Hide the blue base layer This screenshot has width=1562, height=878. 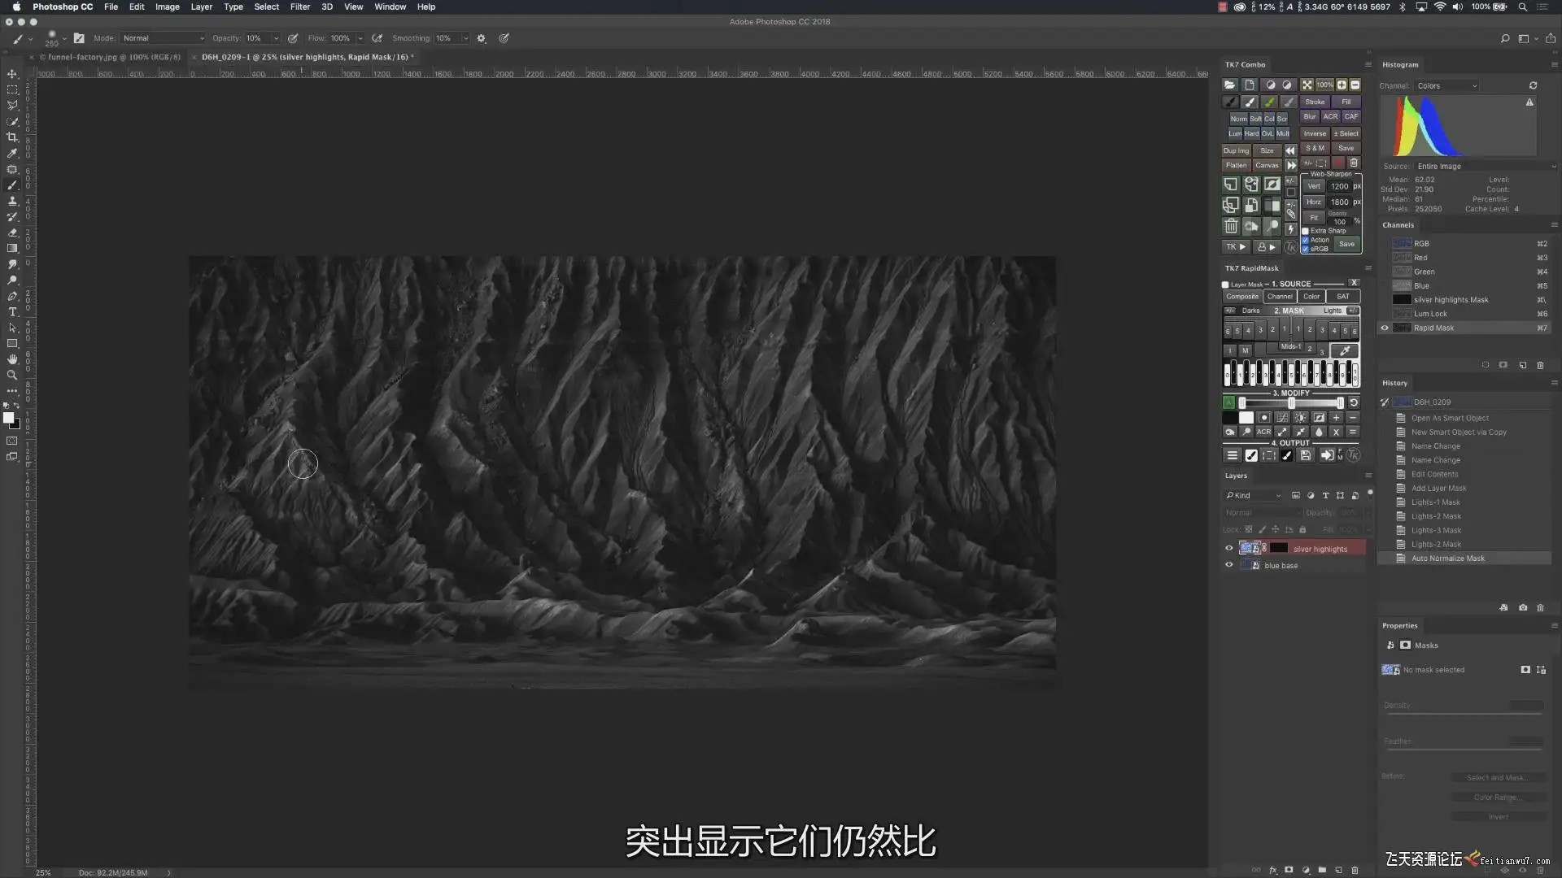tap(1229, 565)
